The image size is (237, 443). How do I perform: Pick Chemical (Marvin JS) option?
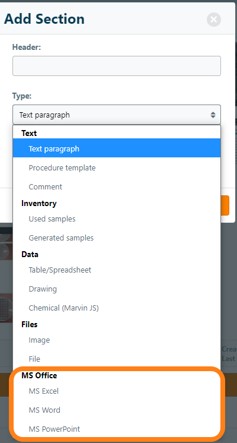117,308
